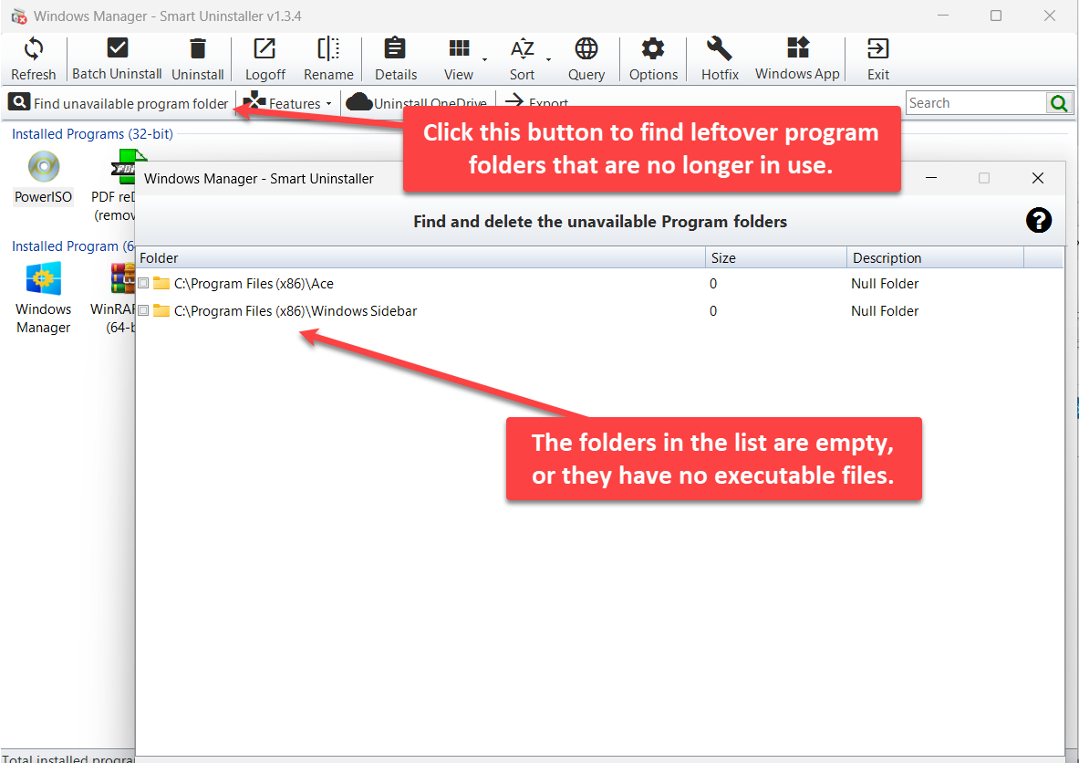Click the Rename toolbar icon
This screenshot has height=763, width=1079.
[328, 48]
